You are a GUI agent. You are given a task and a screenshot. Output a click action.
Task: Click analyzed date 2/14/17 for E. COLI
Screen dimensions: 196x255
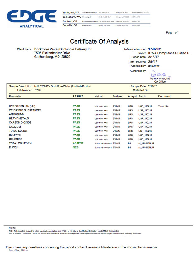click(x=117, y=148)
